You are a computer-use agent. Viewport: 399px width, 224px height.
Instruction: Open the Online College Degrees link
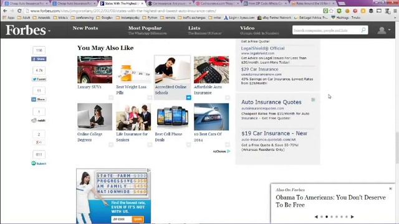click(90, 137)
